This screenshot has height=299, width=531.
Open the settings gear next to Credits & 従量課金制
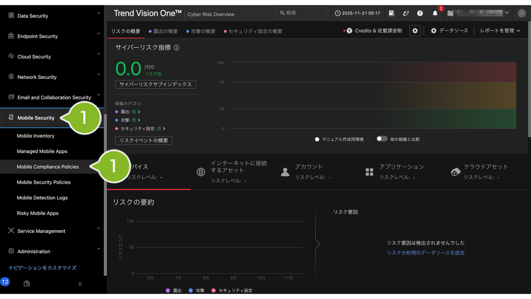click(x=415, y=30)
